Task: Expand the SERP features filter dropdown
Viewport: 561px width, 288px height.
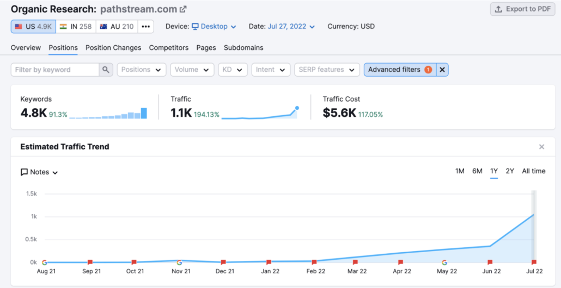Action: point(327,70)
